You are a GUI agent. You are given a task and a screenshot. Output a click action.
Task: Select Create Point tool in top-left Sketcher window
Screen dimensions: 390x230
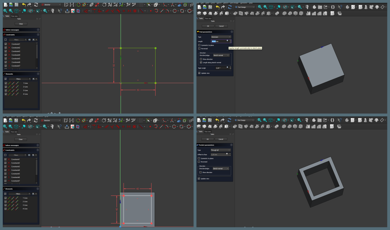150,11
